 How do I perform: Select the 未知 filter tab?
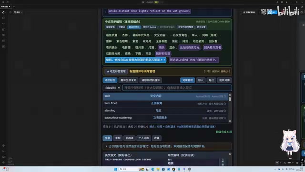coord(118,138)
